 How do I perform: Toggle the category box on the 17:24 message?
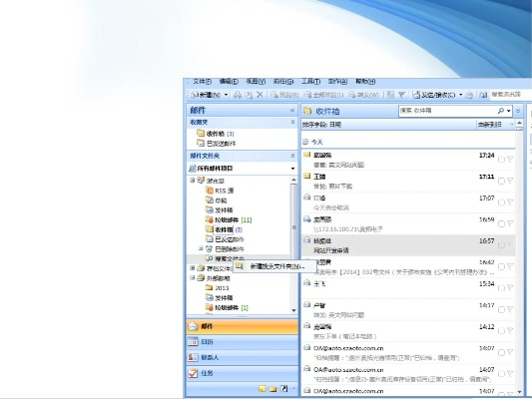pos(501,160)
